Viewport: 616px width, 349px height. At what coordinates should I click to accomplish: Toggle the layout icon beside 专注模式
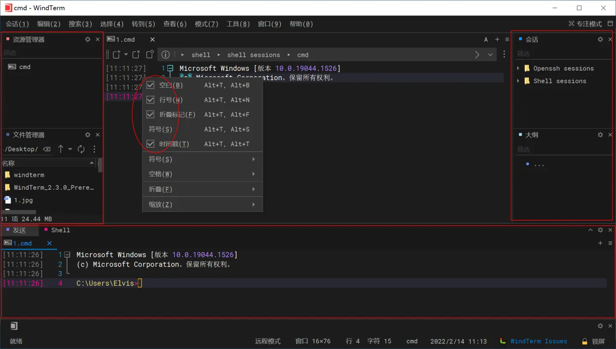[x=610, y=24]
